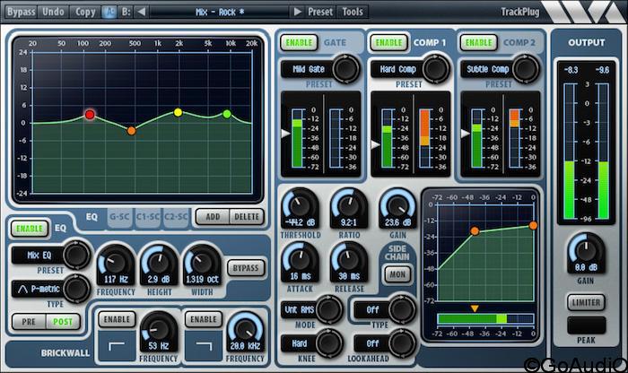Toggle the COMP 2 enable button
The height and width of the screenshot is (373, 628).
(478, 42)
